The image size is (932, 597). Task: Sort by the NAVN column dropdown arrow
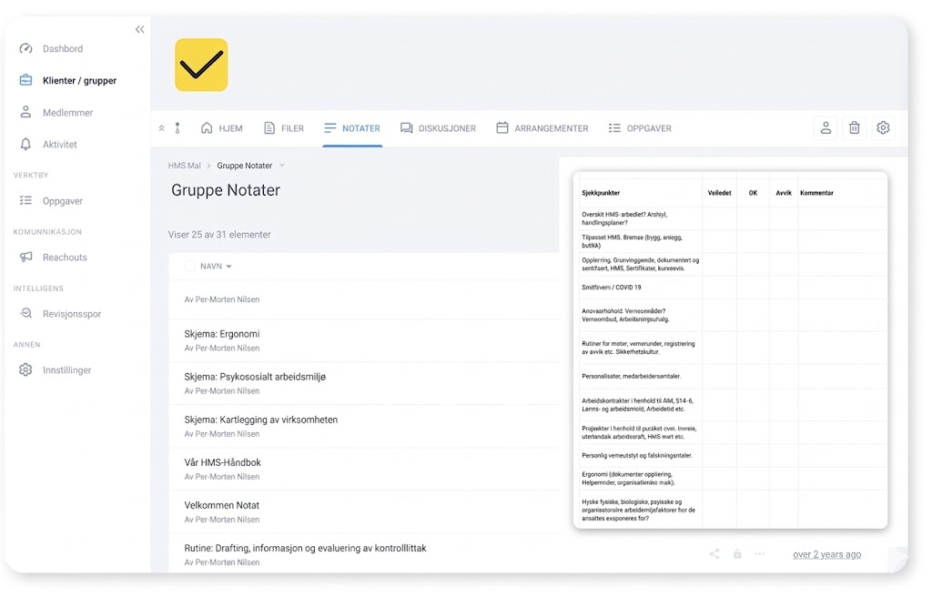[228, 267]
